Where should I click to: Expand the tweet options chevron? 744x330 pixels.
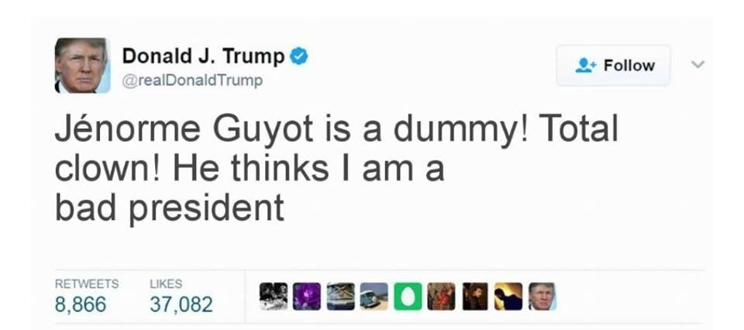point(697,64)
